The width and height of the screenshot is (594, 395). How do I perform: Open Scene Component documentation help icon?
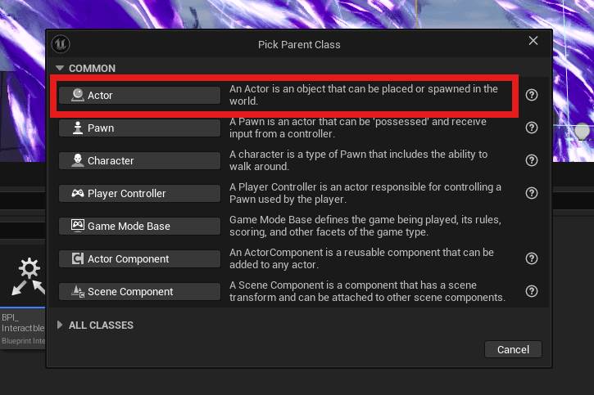click(x=532, y=291)
